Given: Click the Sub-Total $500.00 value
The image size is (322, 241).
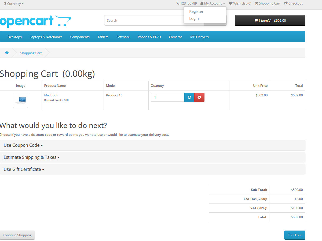Looking at the screenshot, I should coord(297,190).
